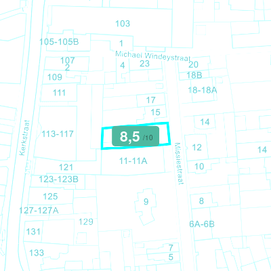271x271 pixels.
Task: Select parcel 18-18A
Action: pos(203,90)
